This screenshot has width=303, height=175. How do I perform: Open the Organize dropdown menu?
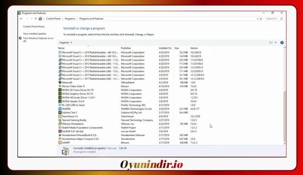[x=65, y=43]
